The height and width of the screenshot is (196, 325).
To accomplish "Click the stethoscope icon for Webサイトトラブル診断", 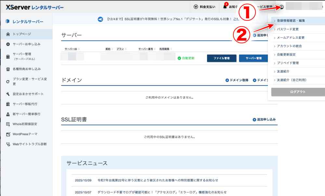I will [x=8, y=144].
